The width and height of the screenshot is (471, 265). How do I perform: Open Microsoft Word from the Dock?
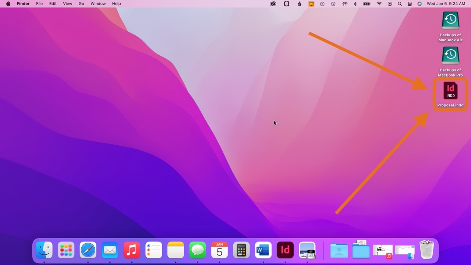coord(263,250)
